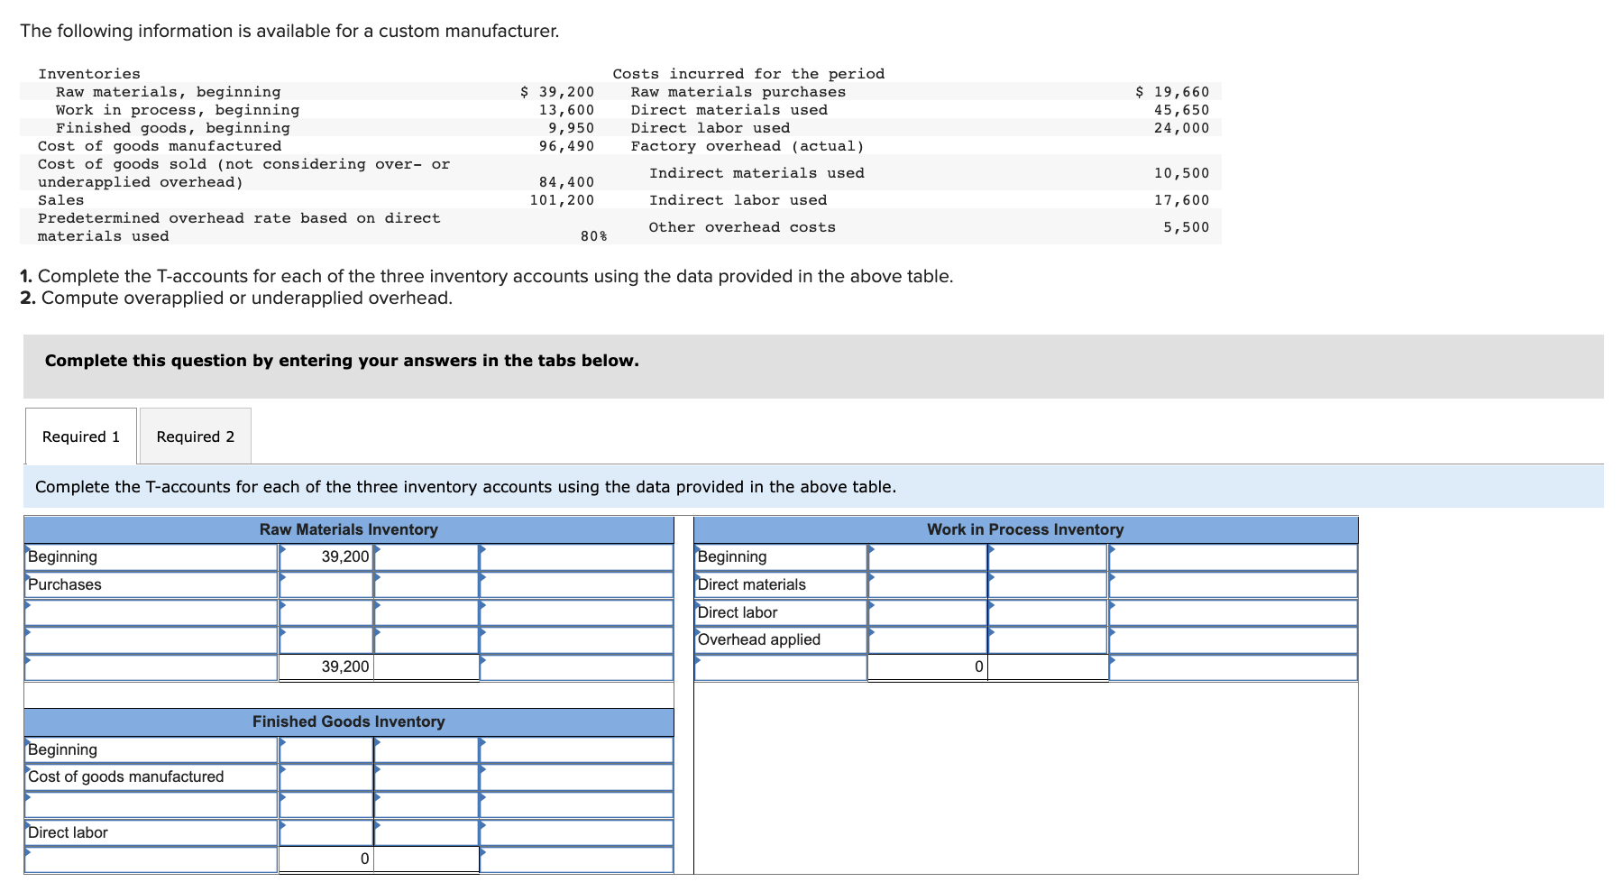Click the Work in Process Beginning debit amount cell
The height and width of the screenshot is (882, 1623).
tap(928, 557)
